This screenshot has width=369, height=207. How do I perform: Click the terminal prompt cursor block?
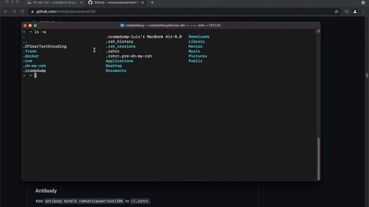tap(36, 75)
